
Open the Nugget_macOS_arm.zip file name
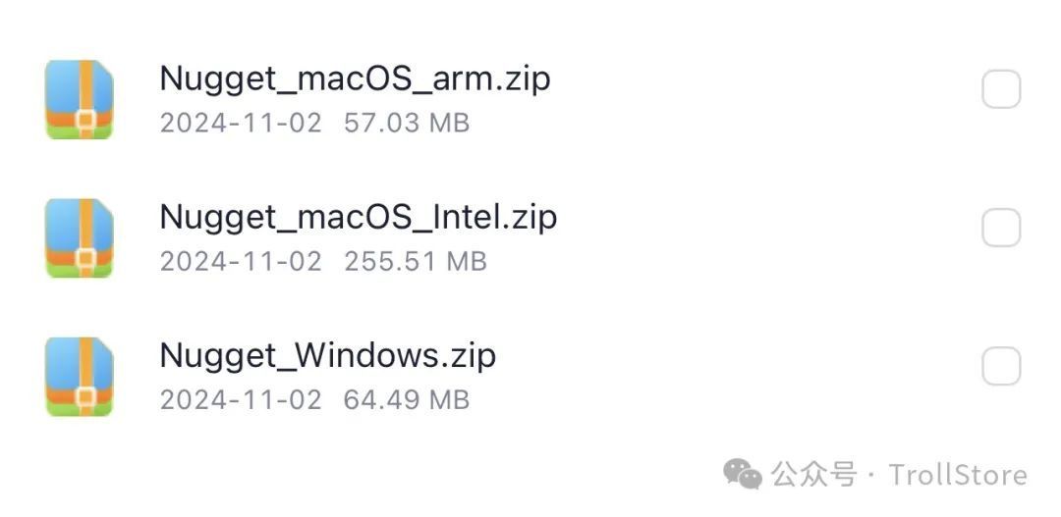coord(355,78)
